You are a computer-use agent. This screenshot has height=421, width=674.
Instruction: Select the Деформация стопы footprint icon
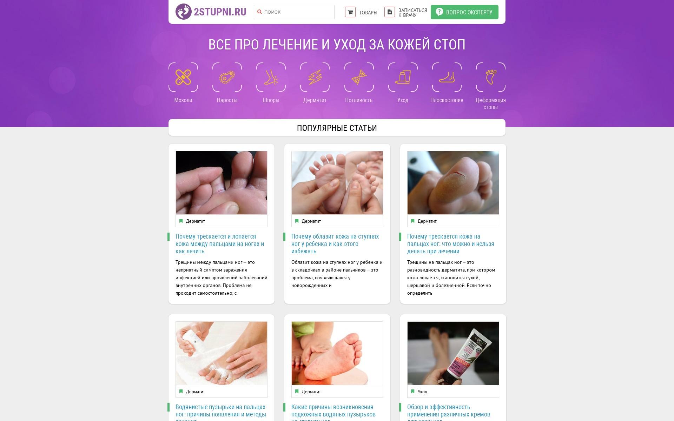tap(490, 77)
